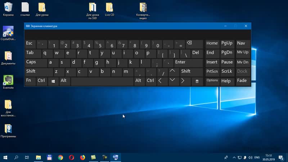This screenshot has height=162, width=288.
Task: Toggle the right Ctrl key
Action: pos(151,81)
